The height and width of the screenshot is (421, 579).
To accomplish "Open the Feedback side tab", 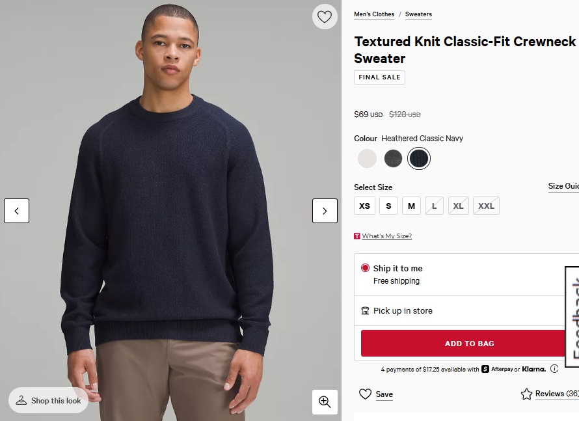I will click(x=573, y=319).
